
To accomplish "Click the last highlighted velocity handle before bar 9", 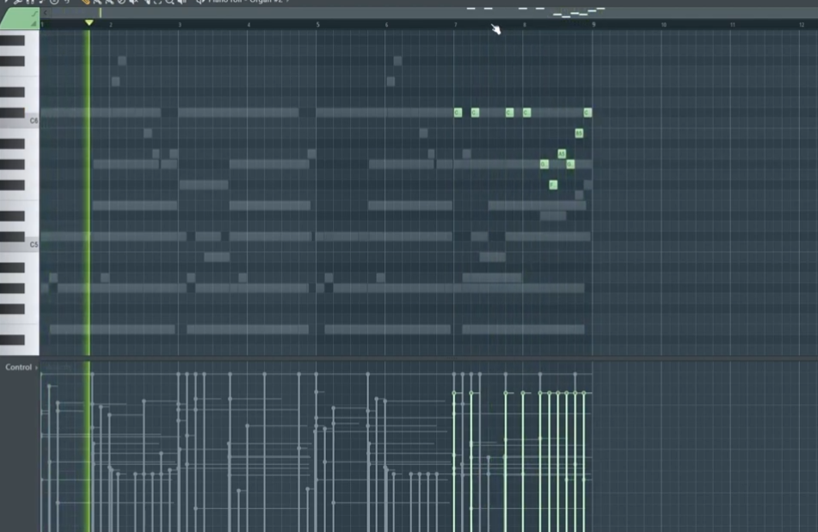I will tap(584, 393).
